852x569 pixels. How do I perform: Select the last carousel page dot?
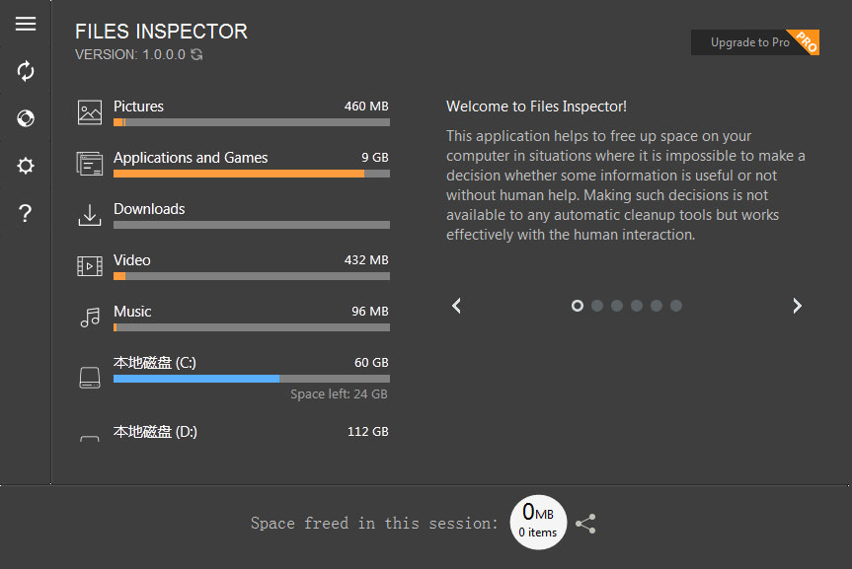pos(676,306)
